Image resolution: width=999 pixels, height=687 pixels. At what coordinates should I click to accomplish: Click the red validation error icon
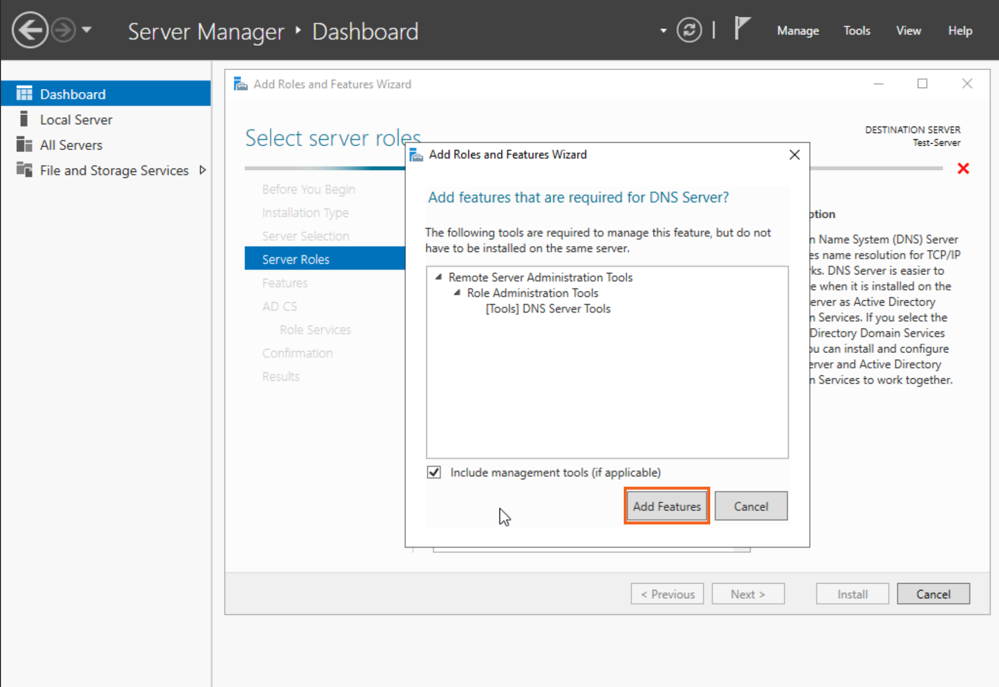(x=964, y=169)
